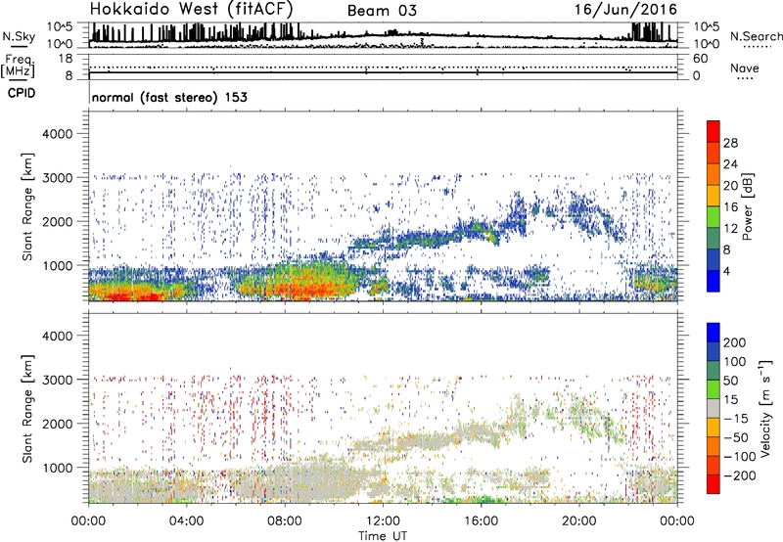Click the red top segment of the power colorbar
This screenshot has height=542, width=783.
coord(714,131)
